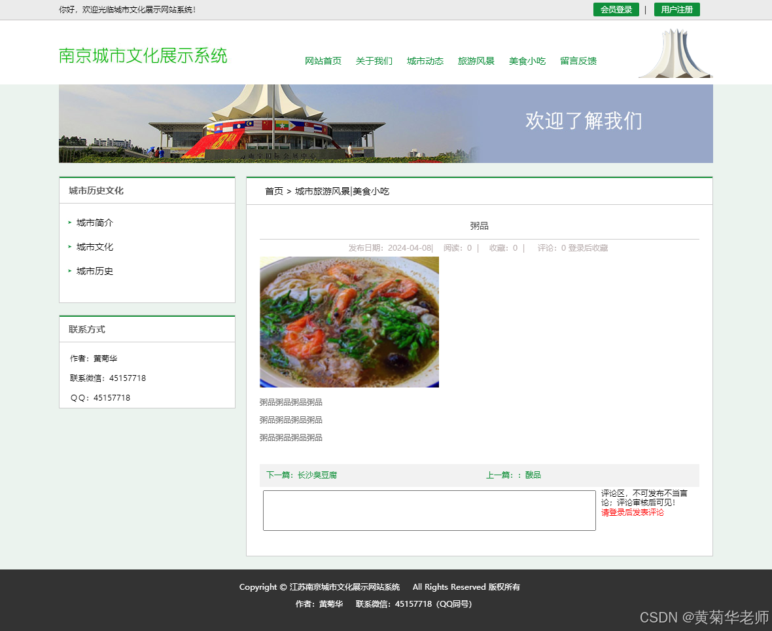772x631 pixels.
Task: Open 城市历史 sidebar link
Action: 95,271
